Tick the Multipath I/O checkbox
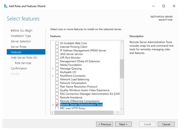 (57, 72)
